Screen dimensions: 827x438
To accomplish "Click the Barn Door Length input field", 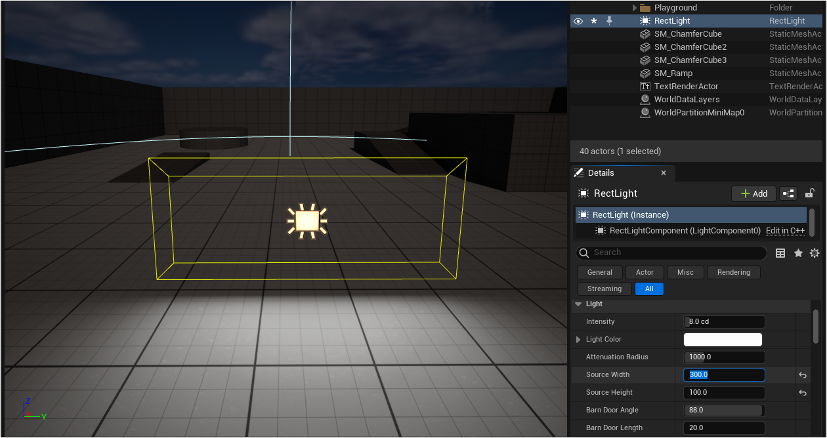I will tap(724, 428).
